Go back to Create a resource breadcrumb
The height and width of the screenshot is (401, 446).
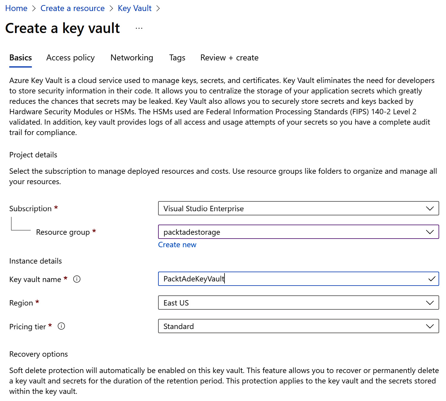pyautogui.click(x=72, y=8)
